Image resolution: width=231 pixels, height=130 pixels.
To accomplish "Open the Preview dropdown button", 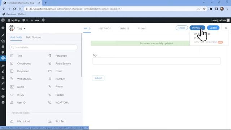I will pyautogui.click(x=197, y=28).
